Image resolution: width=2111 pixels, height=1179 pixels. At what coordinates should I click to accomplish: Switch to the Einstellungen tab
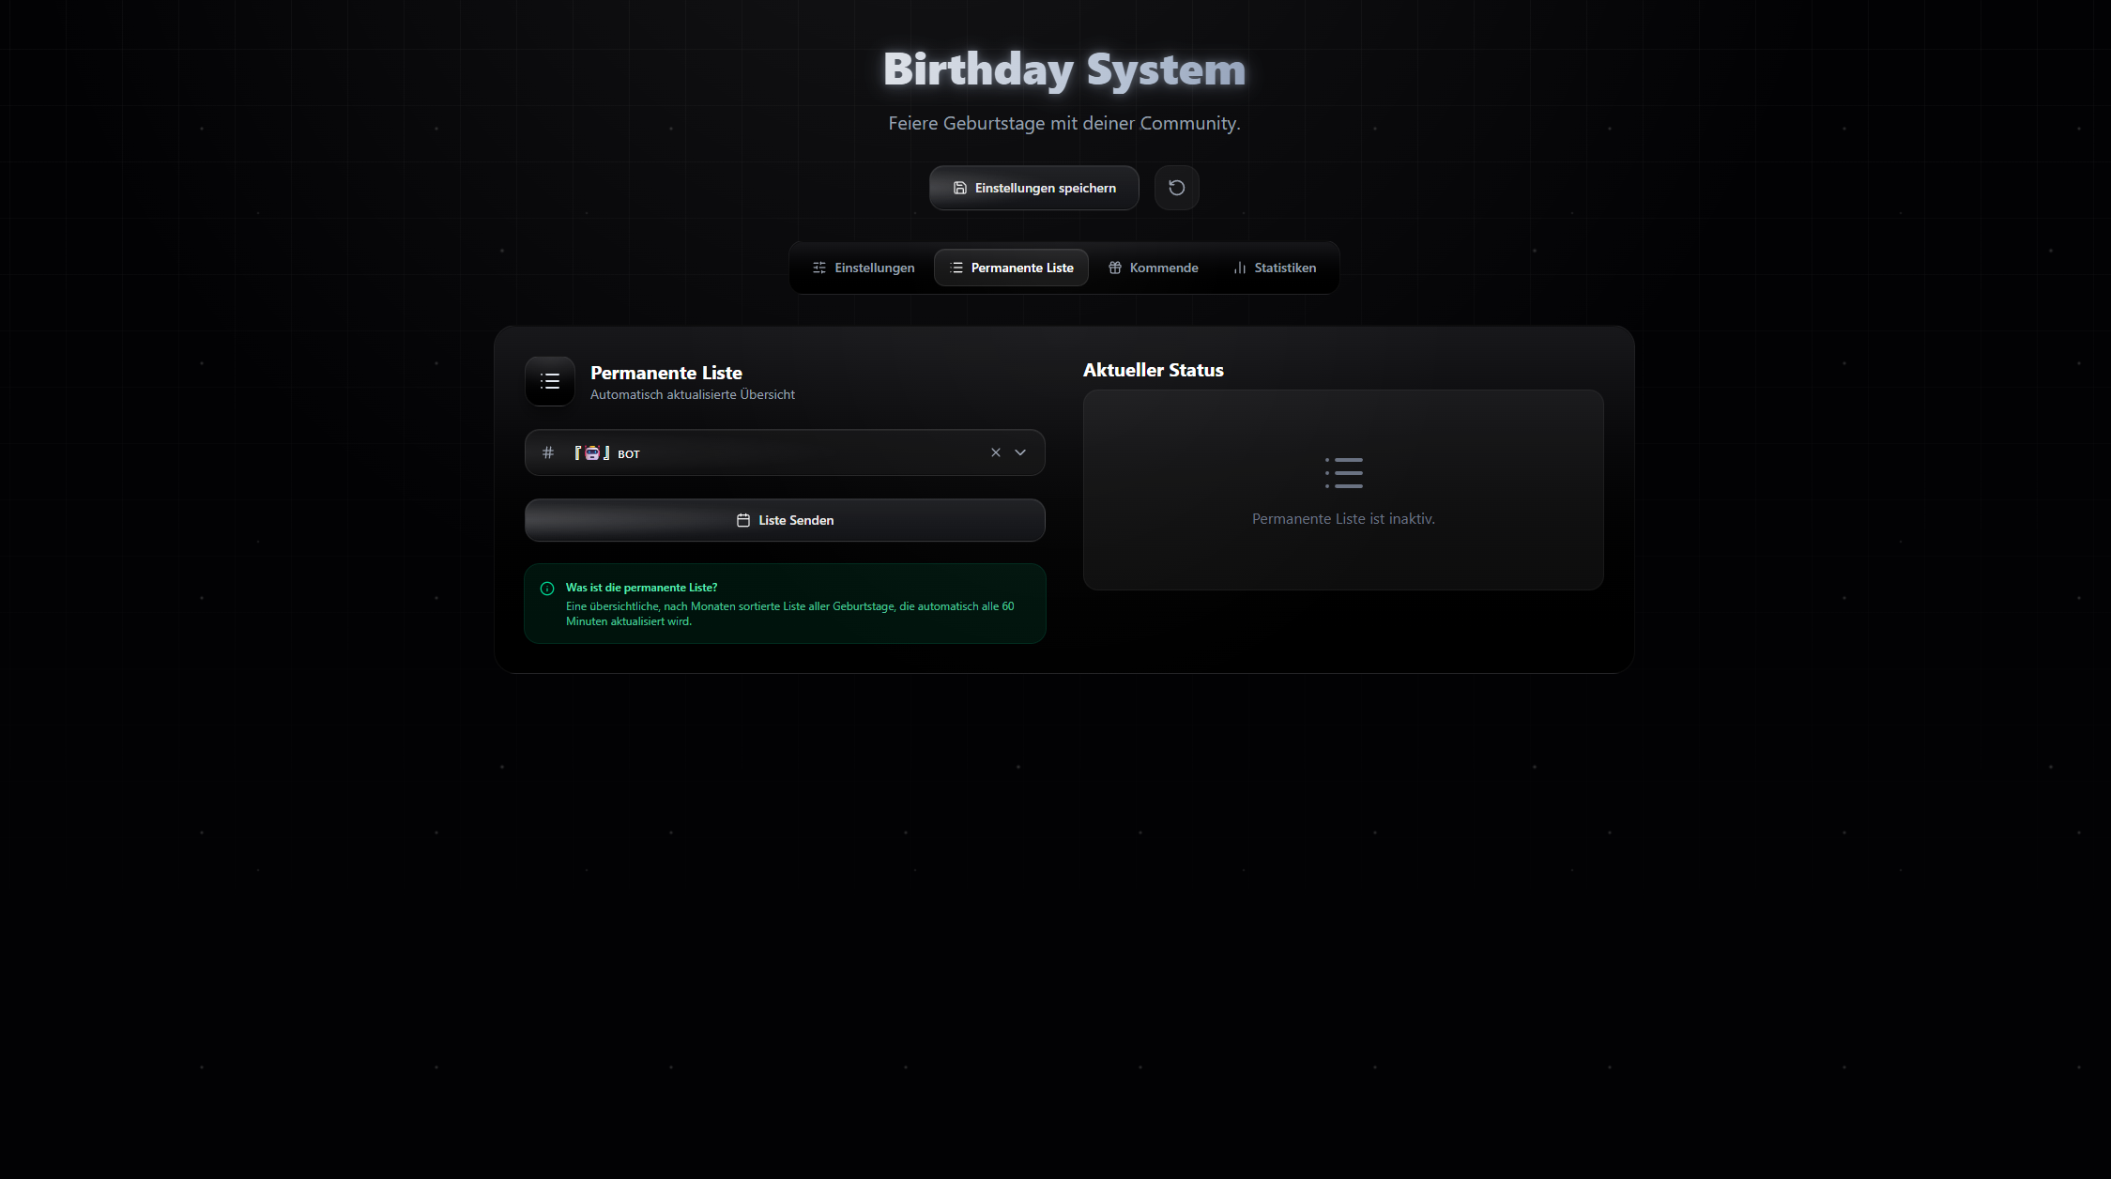(x=864, y=268)
